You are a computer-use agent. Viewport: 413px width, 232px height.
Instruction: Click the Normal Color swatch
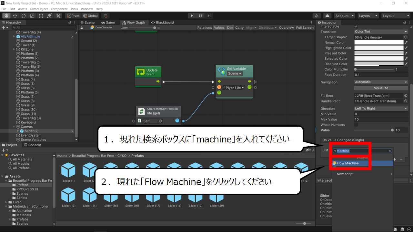(x=379, y=43)
